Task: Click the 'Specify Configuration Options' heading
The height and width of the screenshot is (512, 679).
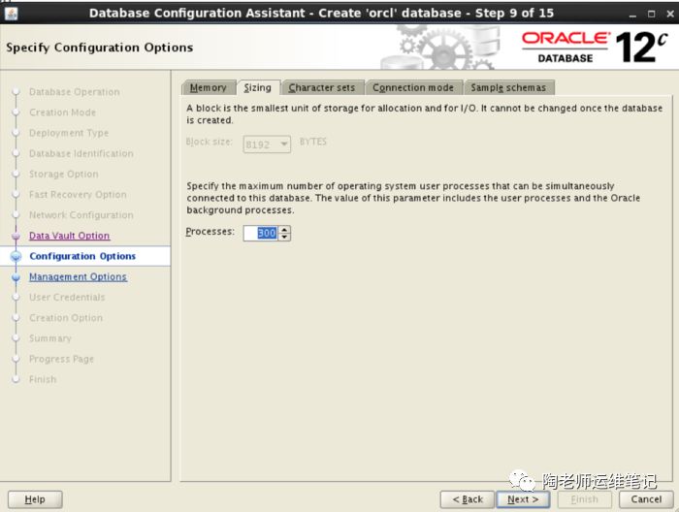Action: (x=100, y=48)
